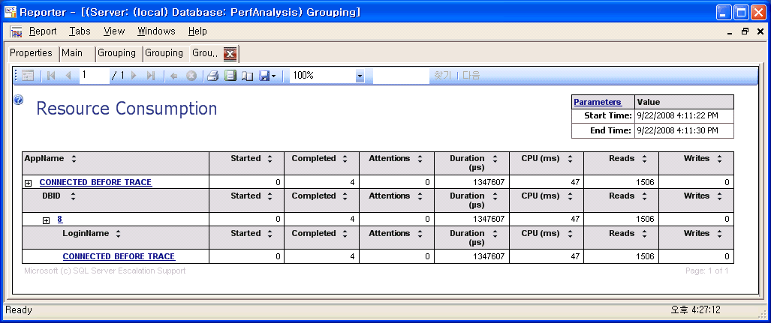Image resolution: width=771 pixels, height=323 pixels.
Task: Close the active Grou.. tab with red X
Action: 230,53
